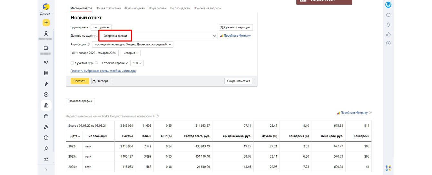Click the date range '1 января 2022 – 9 марта 2024' field
Screen dimensions: 432x175
95,53
